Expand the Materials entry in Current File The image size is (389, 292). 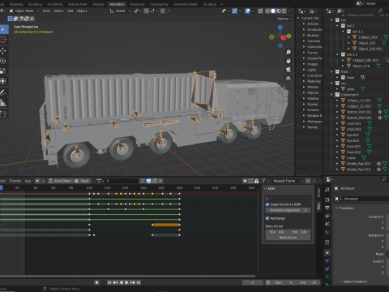(x=304, y=81)
